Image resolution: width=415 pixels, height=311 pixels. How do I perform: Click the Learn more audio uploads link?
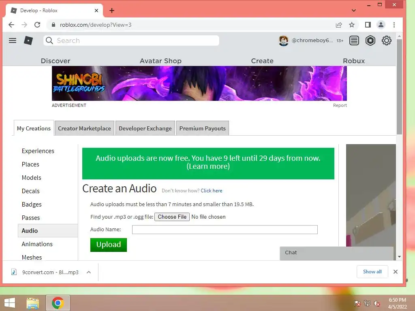point(208,166)
